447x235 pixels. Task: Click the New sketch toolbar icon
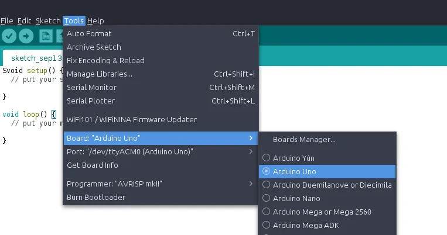click(x=46, y=36)
